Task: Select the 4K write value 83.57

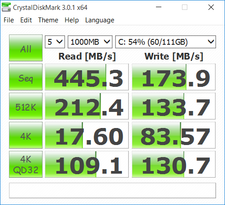Action: click(x=173, y=135)
